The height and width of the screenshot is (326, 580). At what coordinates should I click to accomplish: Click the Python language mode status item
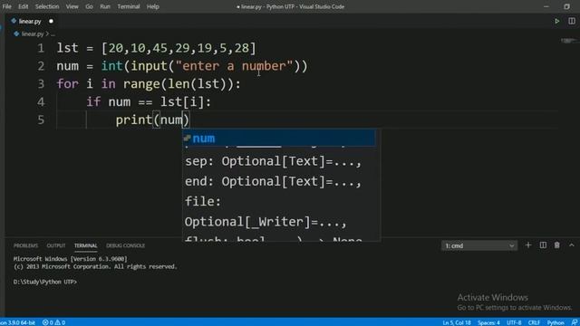click(x=556, y=322)
